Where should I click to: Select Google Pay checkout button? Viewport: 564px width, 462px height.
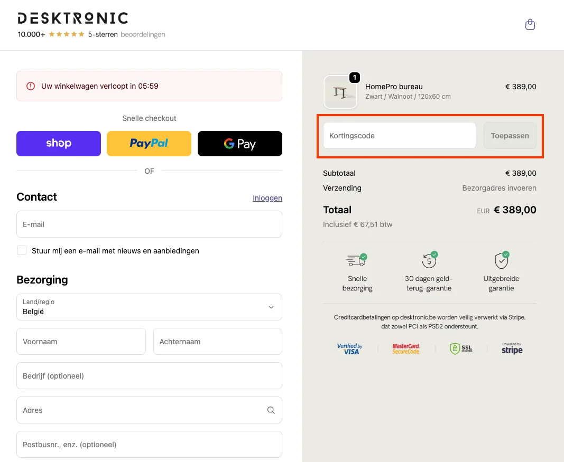point(239,144)
